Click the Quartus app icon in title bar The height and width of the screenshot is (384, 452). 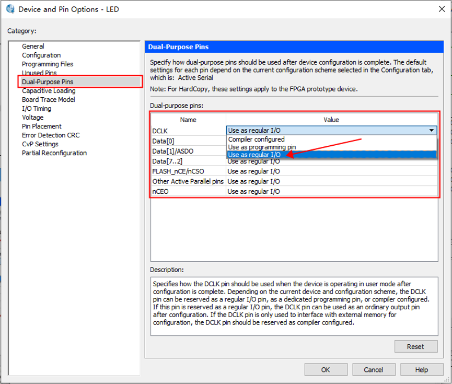coord(10,9)
